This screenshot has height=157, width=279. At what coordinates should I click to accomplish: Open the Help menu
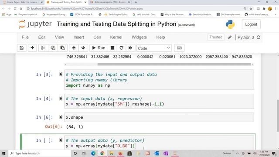160,37
